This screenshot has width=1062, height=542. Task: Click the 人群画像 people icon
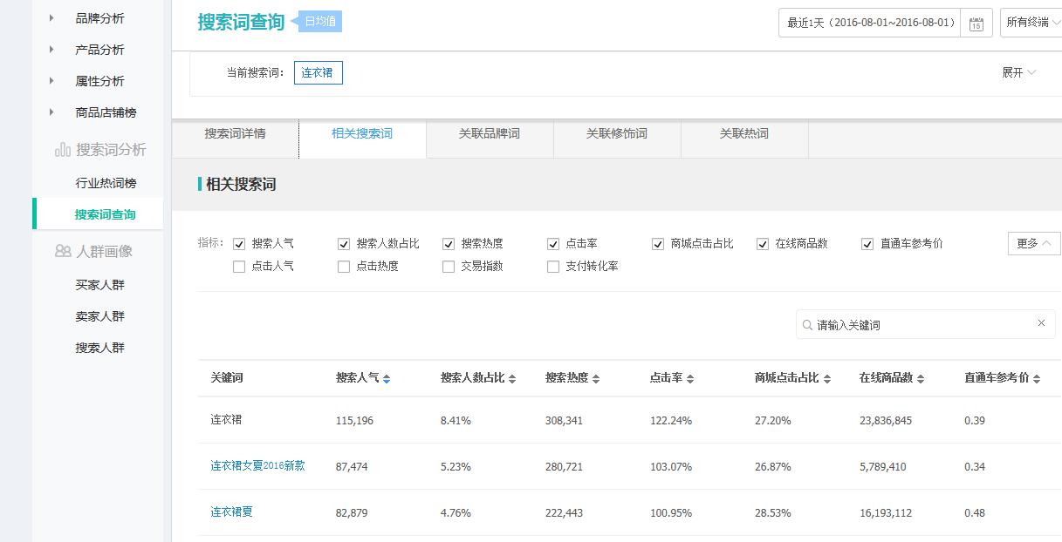[61, 251]
